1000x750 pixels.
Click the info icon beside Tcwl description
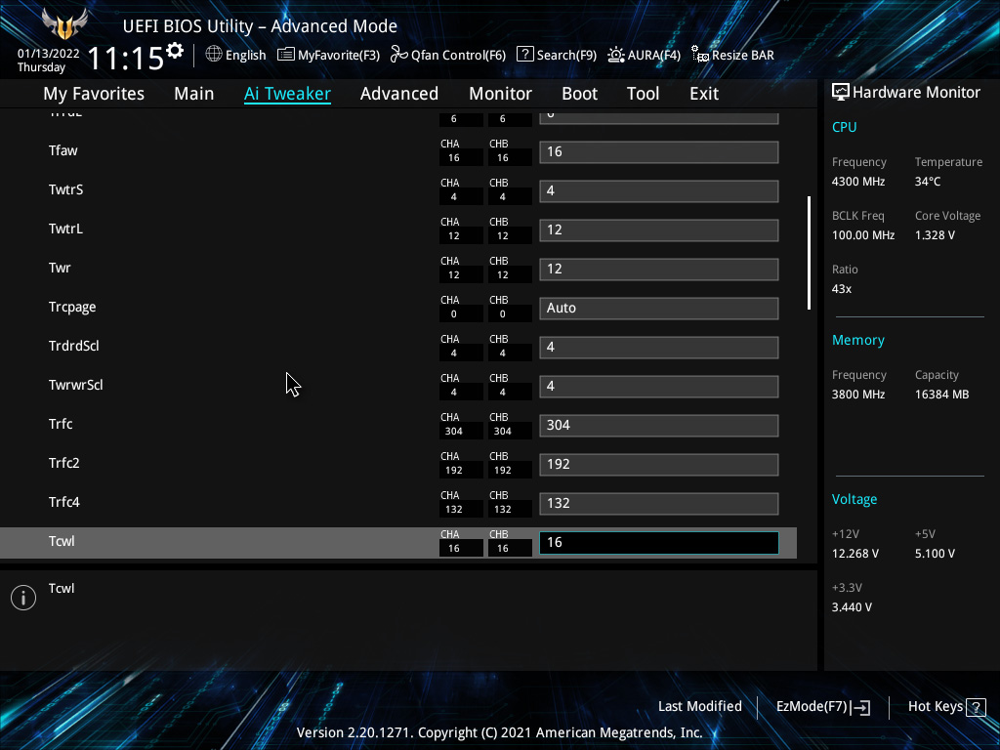pos(23,598)
